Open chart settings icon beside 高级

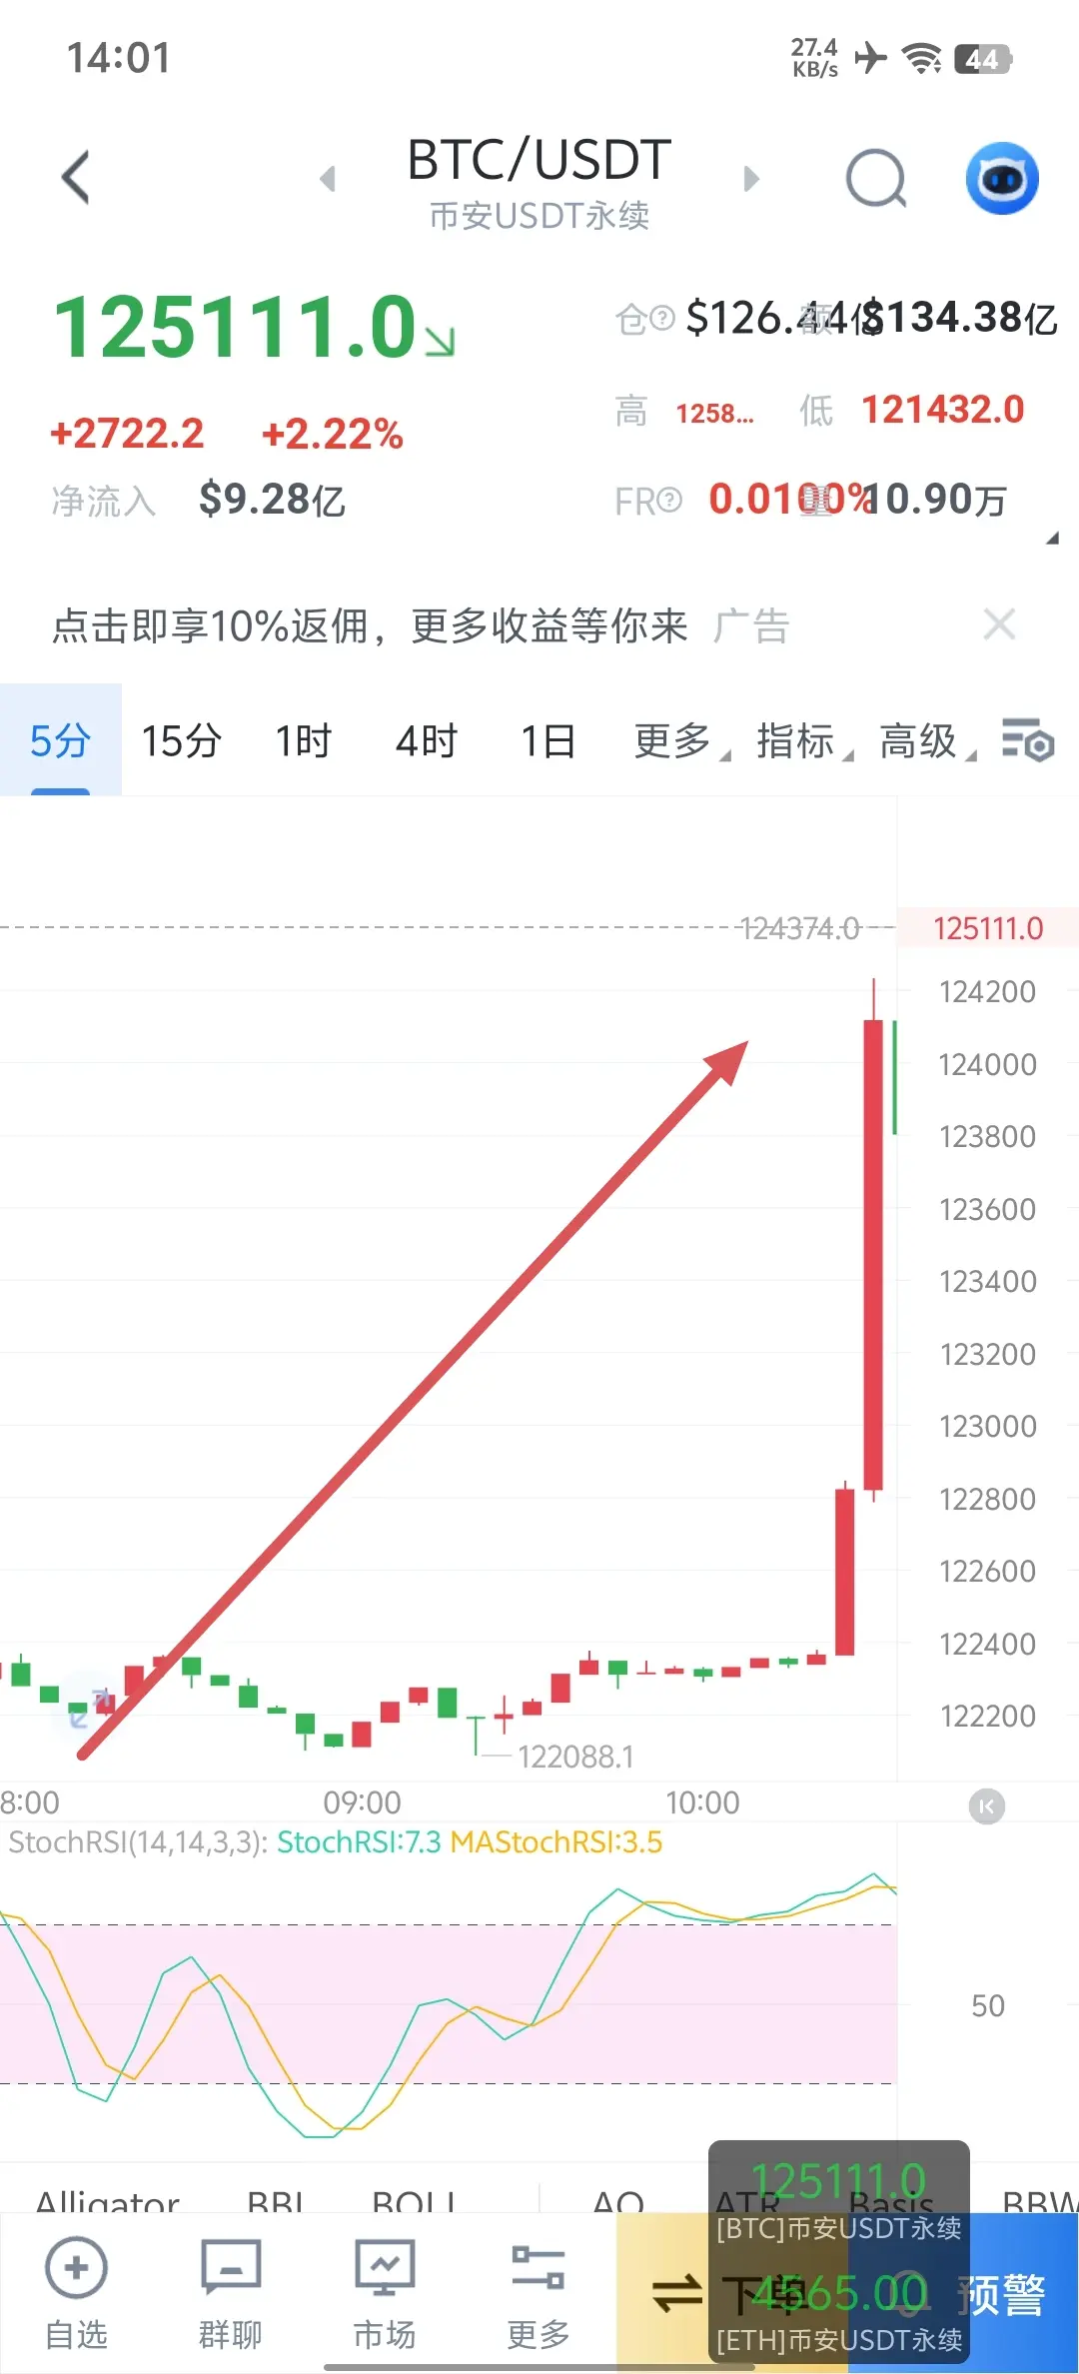[1028, 741]
